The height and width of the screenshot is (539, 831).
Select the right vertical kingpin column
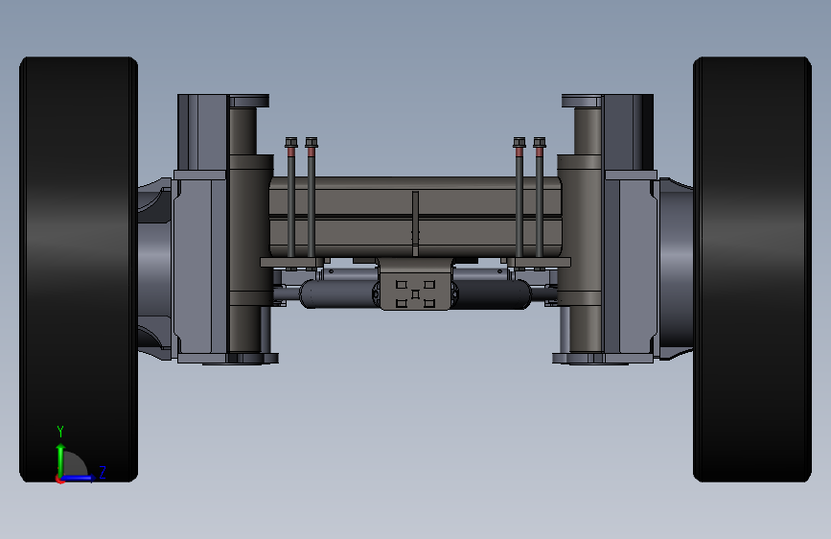[x=582, y=231]
